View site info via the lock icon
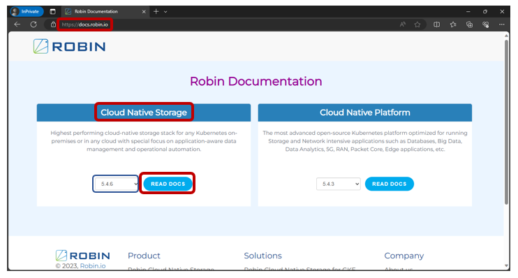This screenshot has height=278, width=518. tap(53, 24)
